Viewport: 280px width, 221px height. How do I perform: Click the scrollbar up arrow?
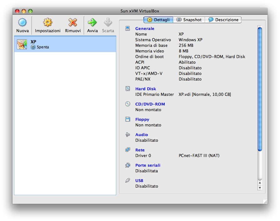coord(260,183)
